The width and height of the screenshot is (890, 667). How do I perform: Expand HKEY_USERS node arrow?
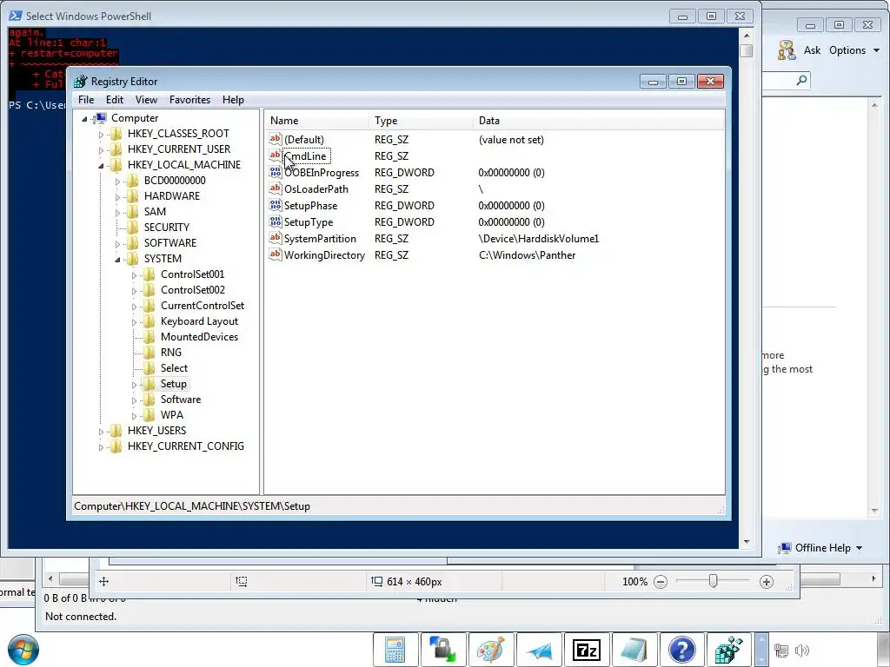(101, 432)
